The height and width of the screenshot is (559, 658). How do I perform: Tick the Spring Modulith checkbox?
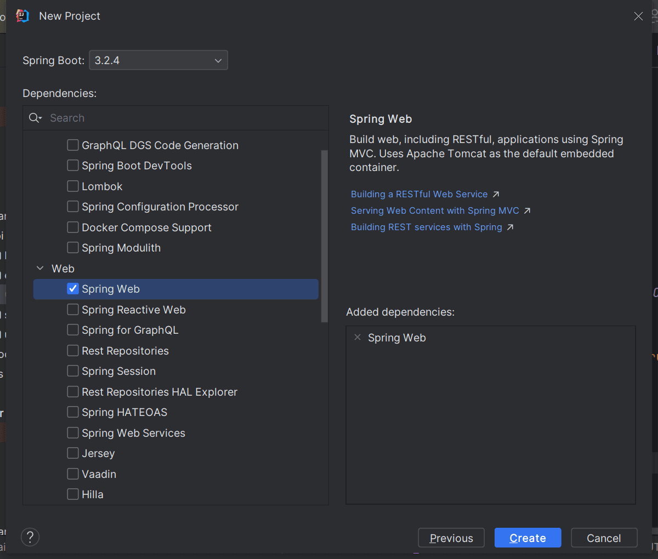73,248
